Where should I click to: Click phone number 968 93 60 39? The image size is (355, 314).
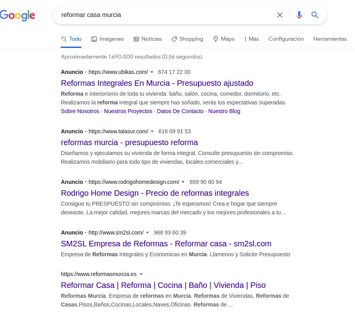(170, 233)
